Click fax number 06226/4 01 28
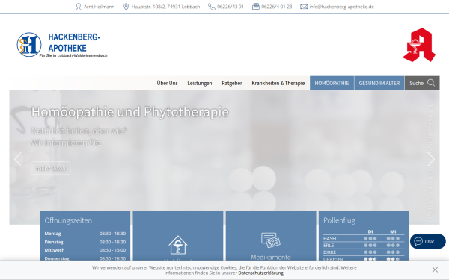Viewport: 449px width, 280px height. coord(277,7)
